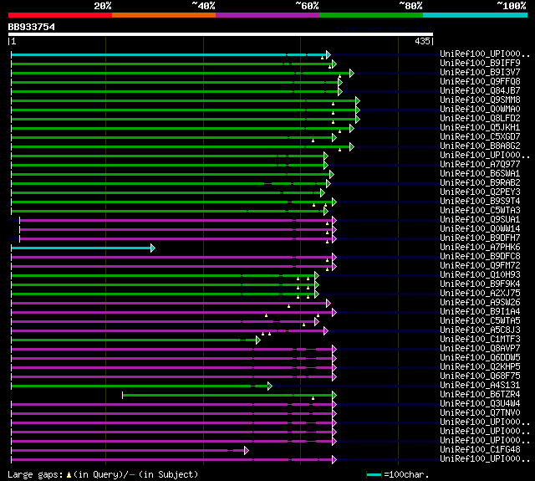Select the UniRef100_A2XJ75 hit name
535x481 pixels.
[x=480, y=294]
